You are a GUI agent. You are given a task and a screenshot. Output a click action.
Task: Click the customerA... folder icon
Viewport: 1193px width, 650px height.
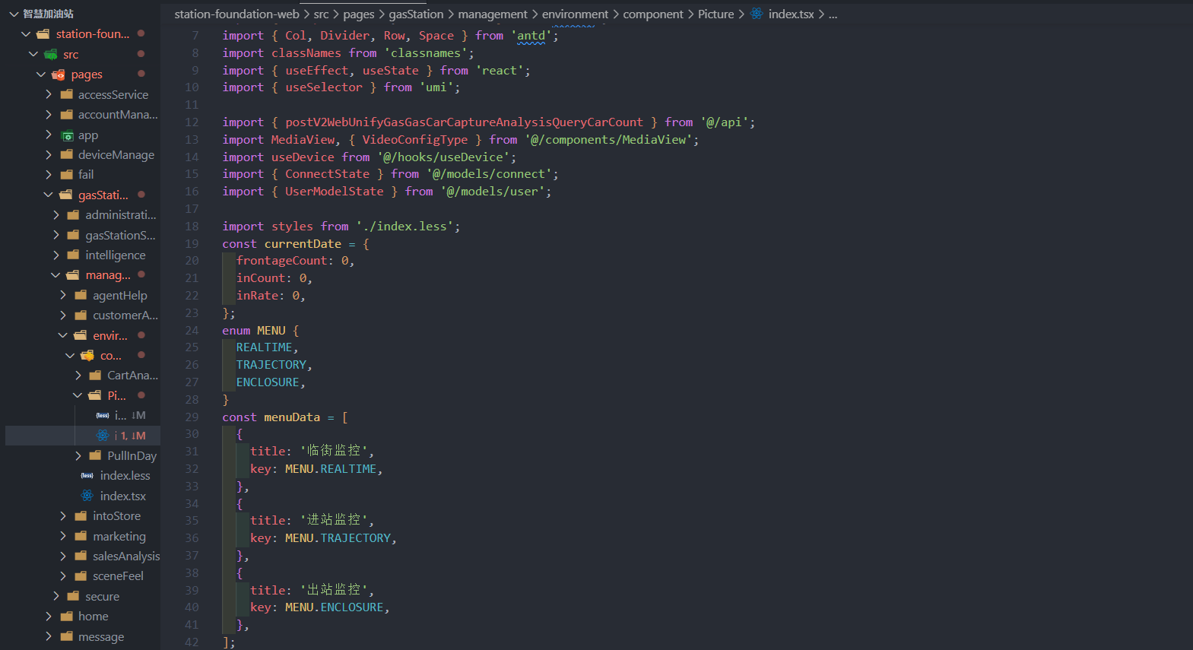(81, 315)
